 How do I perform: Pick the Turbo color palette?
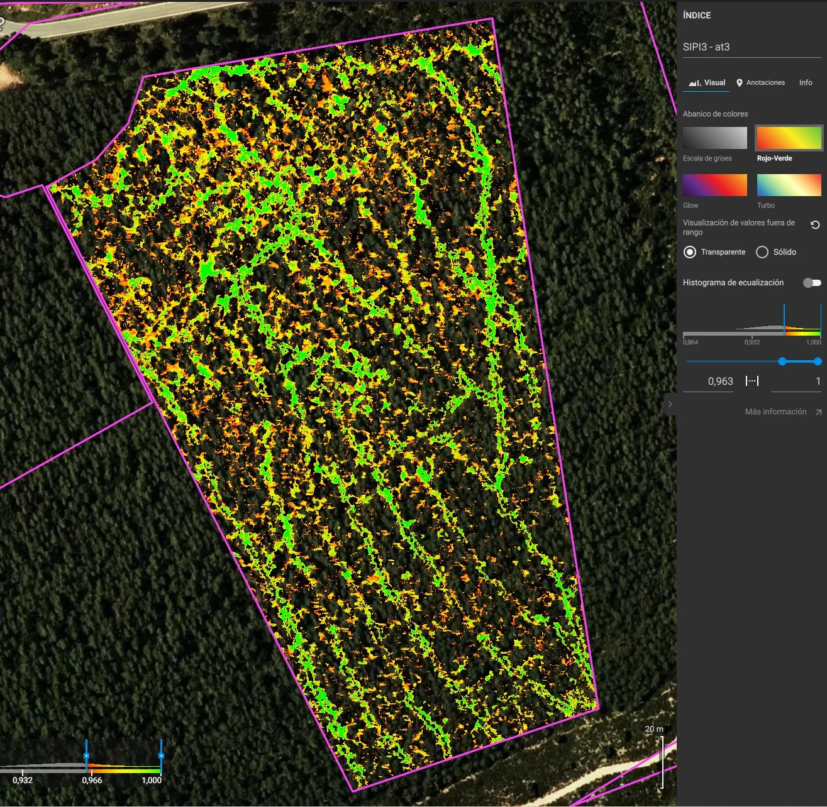789,185
